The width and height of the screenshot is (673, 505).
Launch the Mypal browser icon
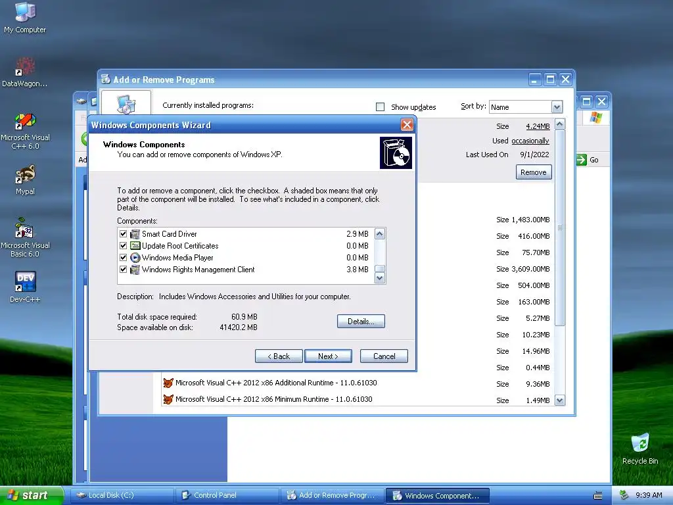(x=25, y=180)
